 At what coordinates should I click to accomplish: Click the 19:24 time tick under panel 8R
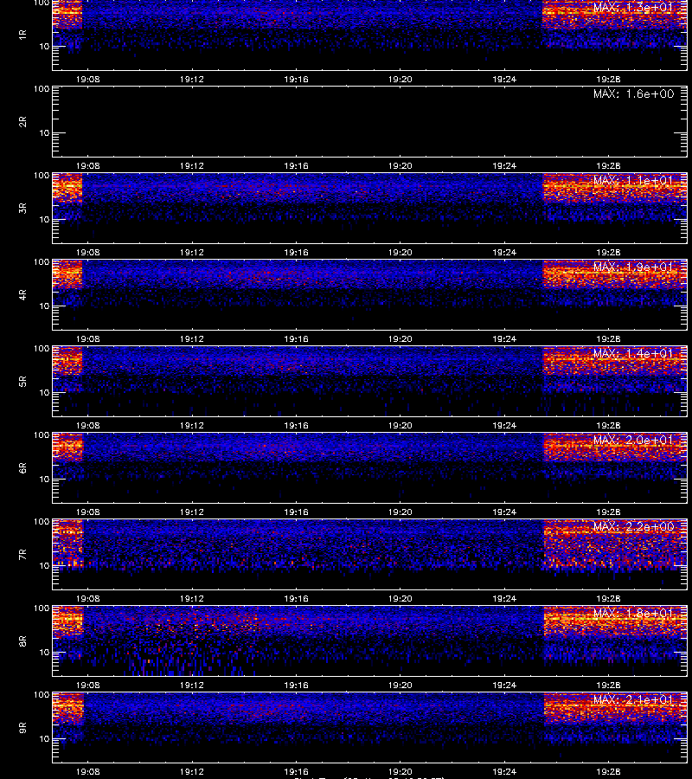click(x=504, y=686)
